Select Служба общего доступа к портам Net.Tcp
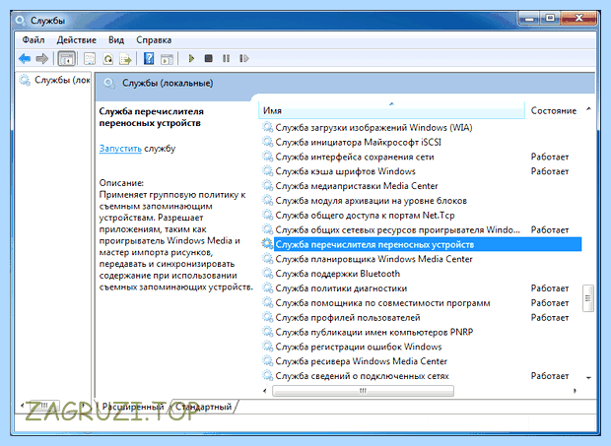Viewport: 611px width, 446px height. click(365, 216)
